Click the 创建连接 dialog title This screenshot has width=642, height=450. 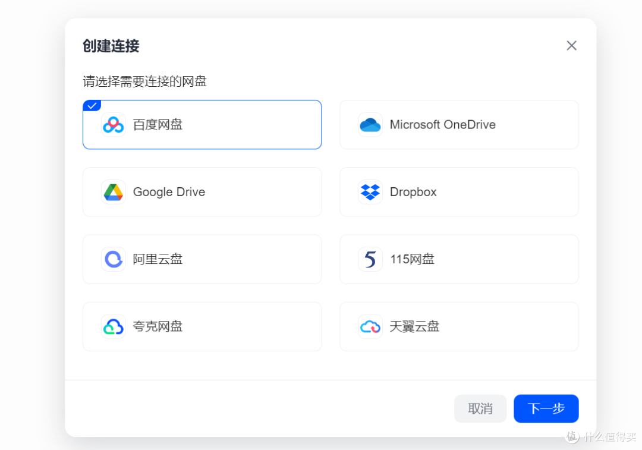pos(111,46)
